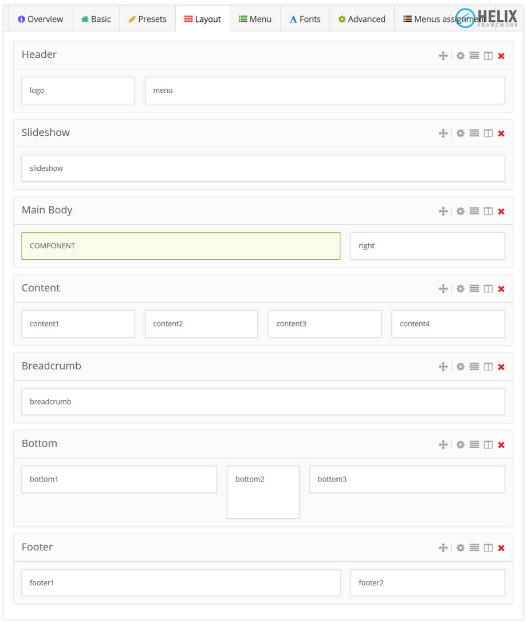Select the bottom2 column block
Image resolution: width=527 pixels, height=626 pixels.
[x=263, y=492]
